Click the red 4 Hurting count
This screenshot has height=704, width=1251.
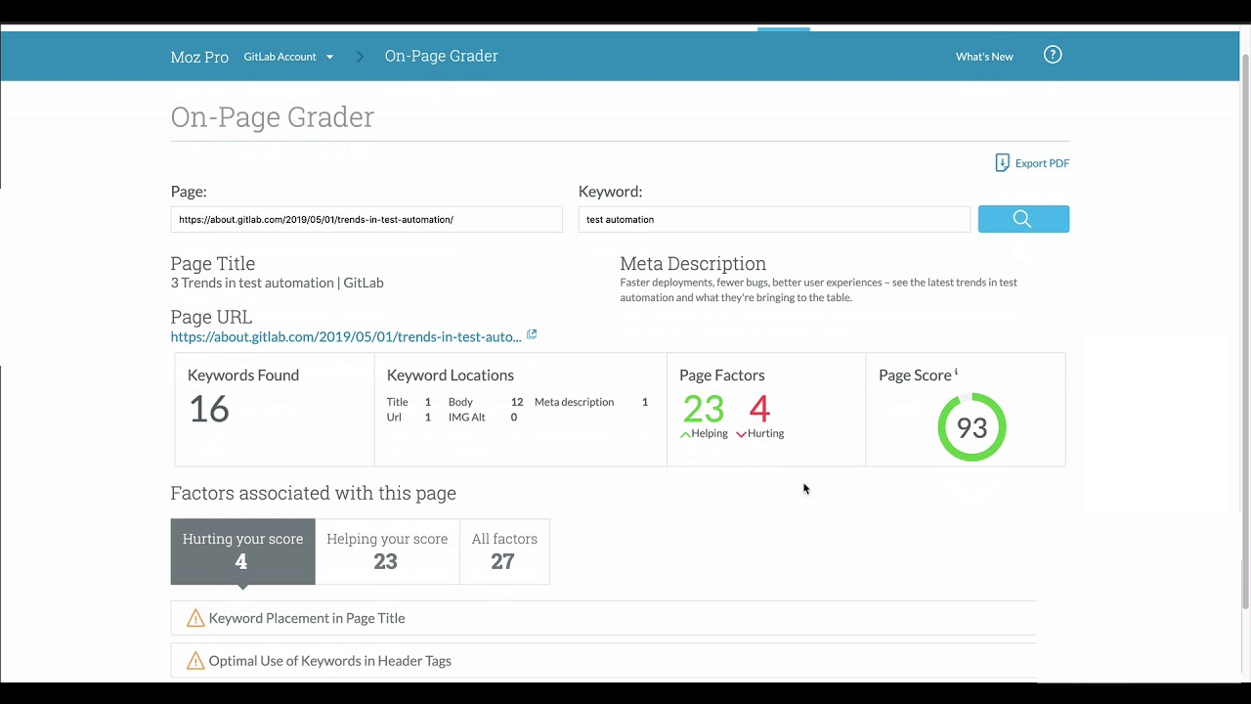click(x=759, y=409)
